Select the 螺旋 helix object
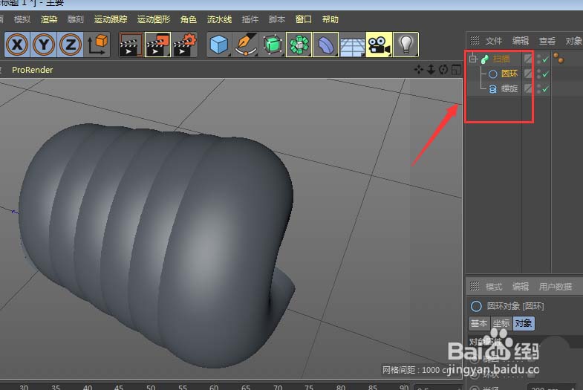 click(x=509, y=89)
